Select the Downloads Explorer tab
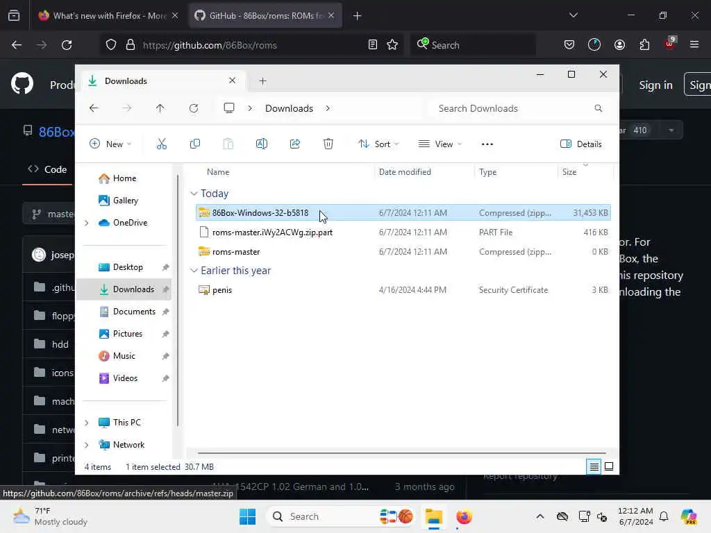This screenshot has width=711, height=533. [x=162, y=81]
